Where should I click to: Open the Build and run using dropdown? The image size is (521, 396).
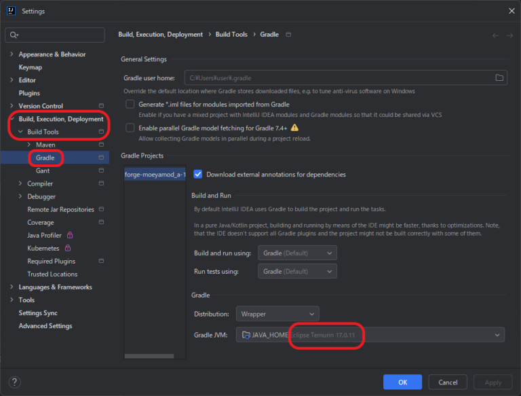pos(297,253)
